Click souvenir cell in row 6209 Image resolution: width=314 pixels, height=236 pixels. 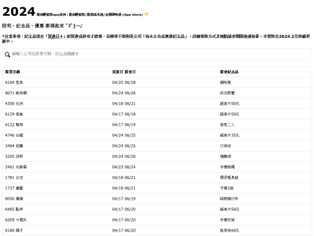[x=227, y=220]
